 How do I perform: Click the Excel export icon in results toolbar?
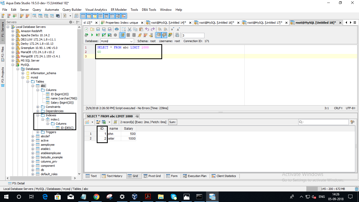tap(104, 122)
